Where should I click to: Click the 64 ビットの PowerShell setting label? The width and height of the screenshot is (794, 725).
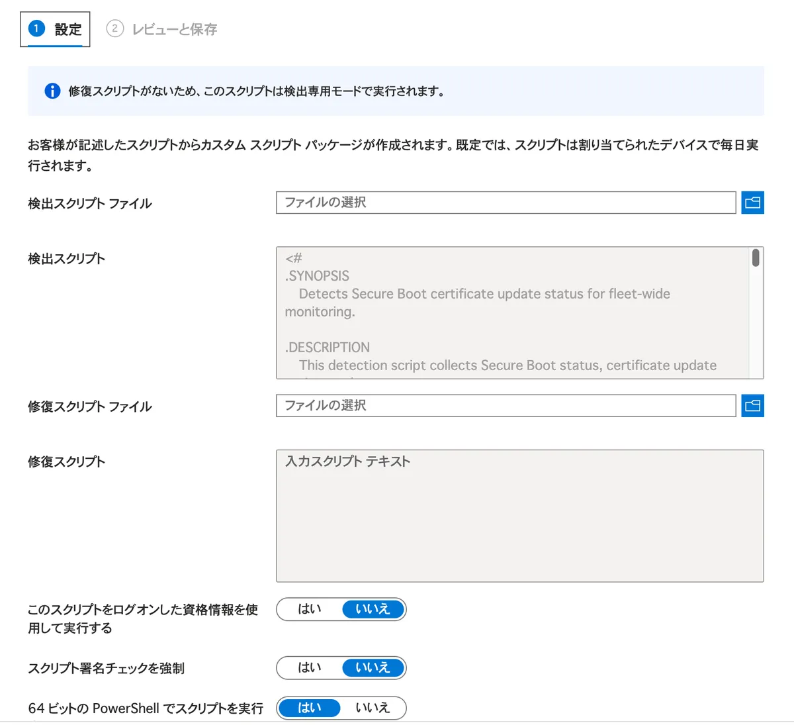pos(146,708)
